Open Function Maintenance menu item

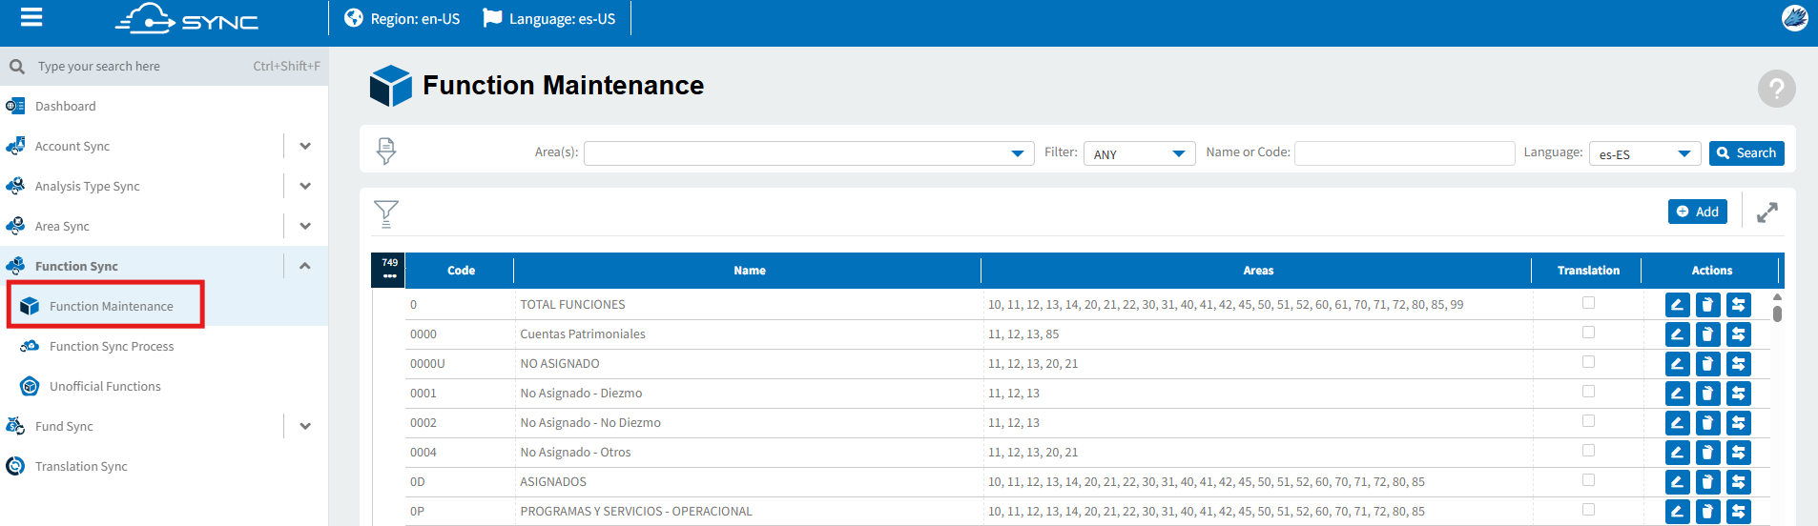[x=111, y=306]
